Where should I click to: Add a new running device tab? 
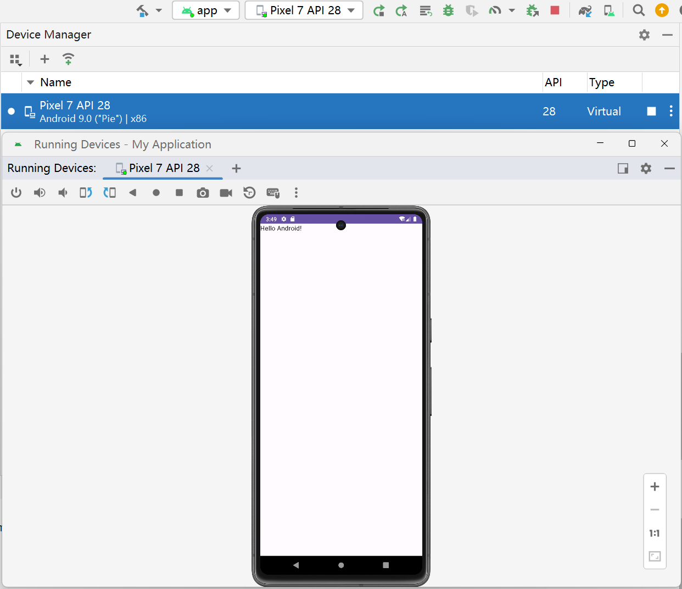coord(236,169)
